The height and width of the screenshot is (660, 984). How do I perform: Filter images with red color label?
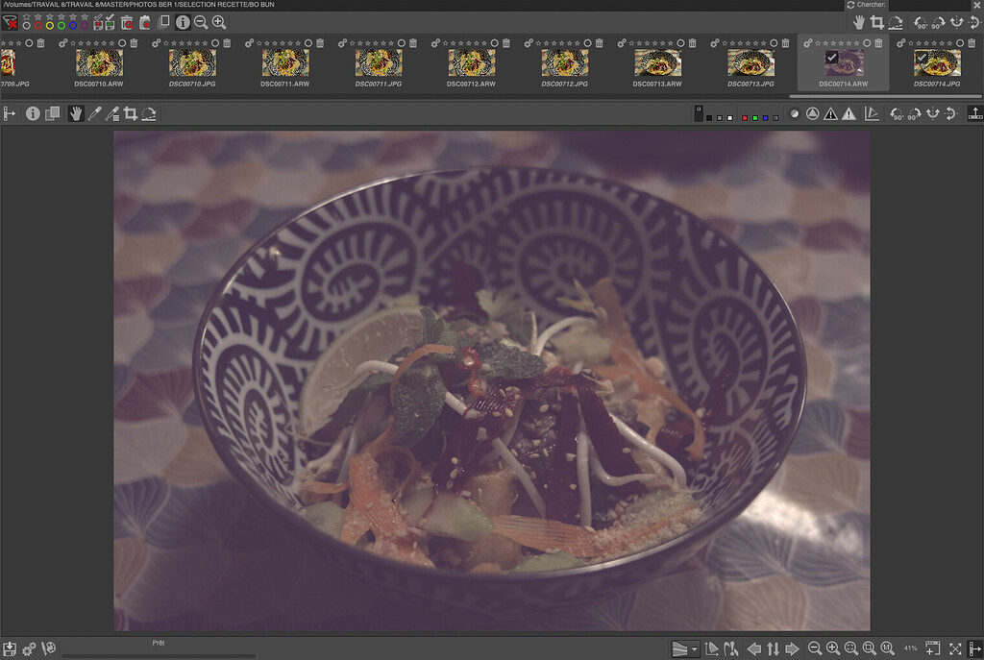point(38,26)
